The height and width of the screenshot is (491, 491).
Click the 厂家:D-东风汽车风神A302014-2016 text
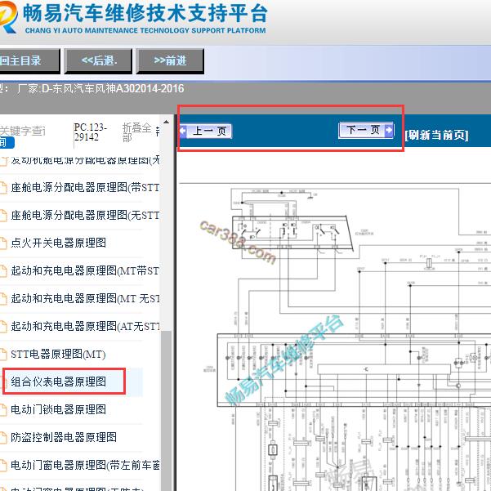100,89
